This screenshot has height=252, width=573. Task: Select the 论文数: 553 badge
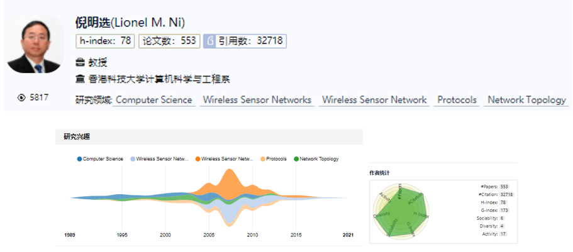(169, 41)
